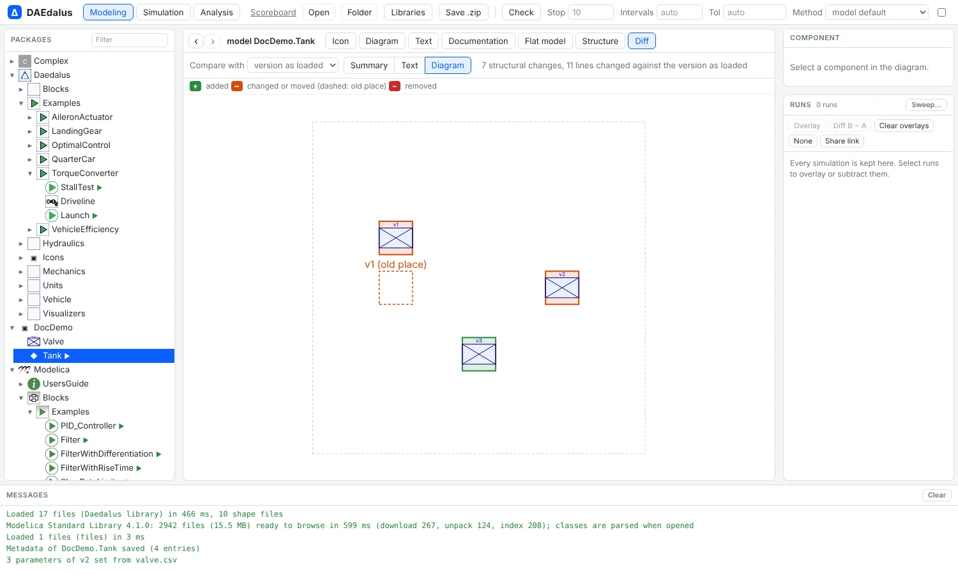Image resolution: width=958 pixels, height=574 pixels.
Task: Click the StallTest run arrow icon
Action: (100, 188)
